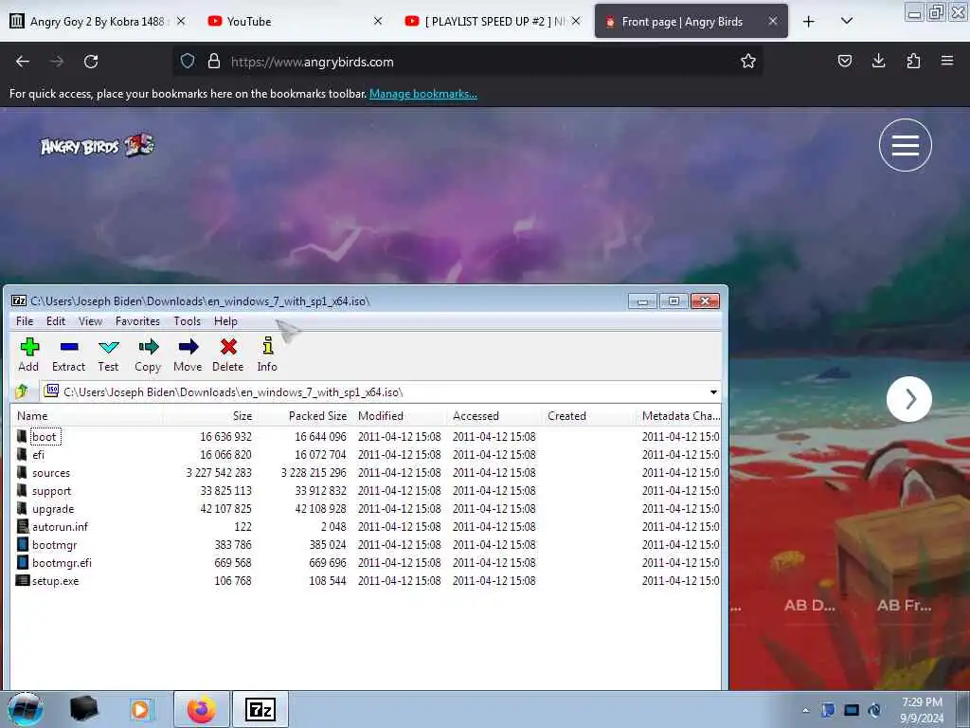Viewport: 970px width, 728px height.
Task: Launch media player from the taskbar
Action: tap(141, 709)
